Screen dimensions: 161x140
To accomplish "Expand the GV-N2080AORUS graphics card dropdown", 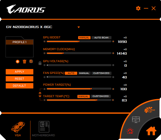I will click(79, 27).
